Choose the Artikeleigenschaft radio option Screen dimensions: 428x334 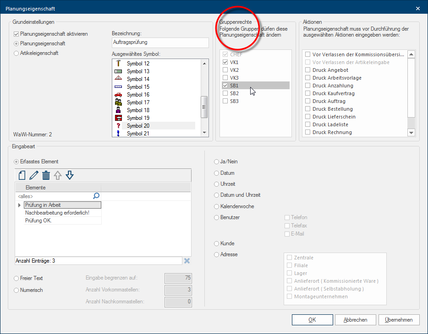pos(17,53)
